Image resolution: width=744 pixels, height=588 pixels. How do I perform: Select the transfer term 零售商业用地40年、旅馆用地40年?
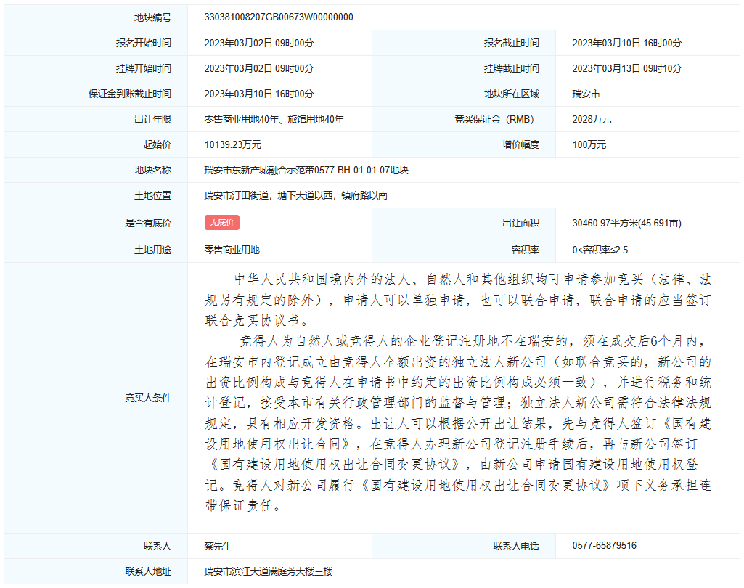[274, 119]
